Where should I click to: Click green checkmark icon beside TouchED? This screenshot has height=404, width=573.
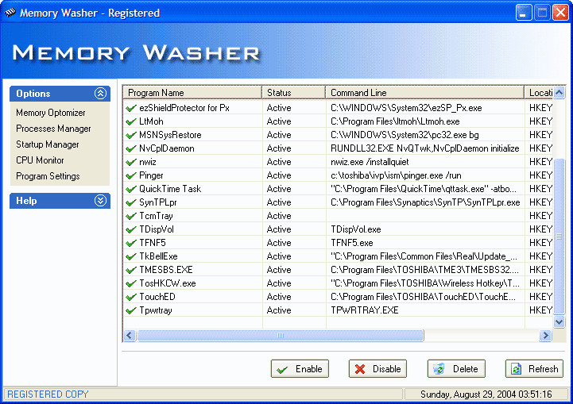point(131,298)
